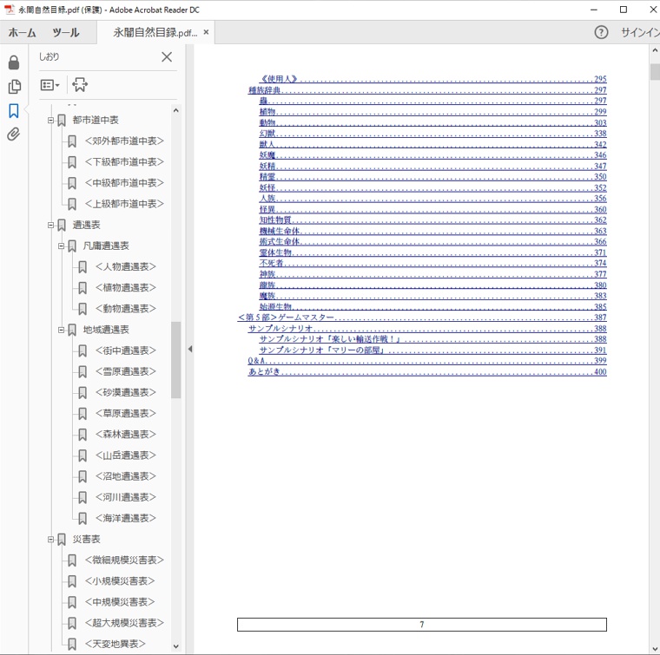Select the <人物遭遇表> bookmark
The width and height of the screenshot is (660, 655).
coord(125,266)
